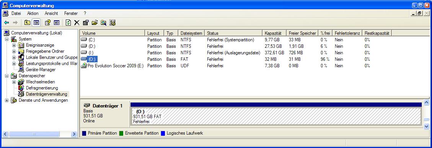Expand the Wechselmedien node
Screen dimensions: 432x148
(14, 82)
